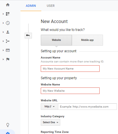Expand the Conversions section arrow
This screenshot has height=134, width=118.
click(3, 59)
